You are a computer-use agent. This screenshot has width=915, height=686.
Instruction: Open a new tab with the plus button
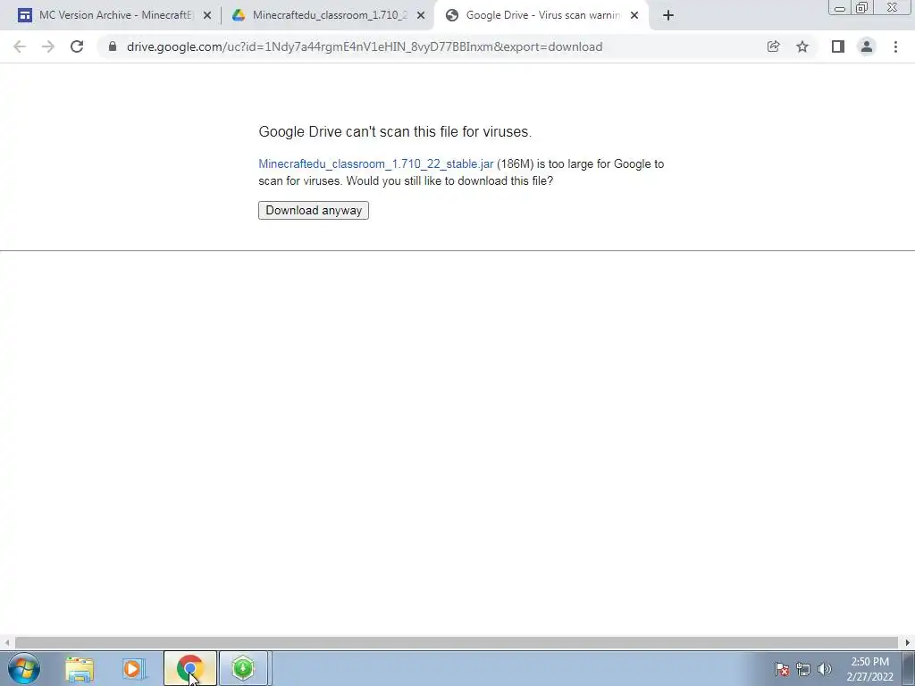pyautogui.click(x=668, y=16)
